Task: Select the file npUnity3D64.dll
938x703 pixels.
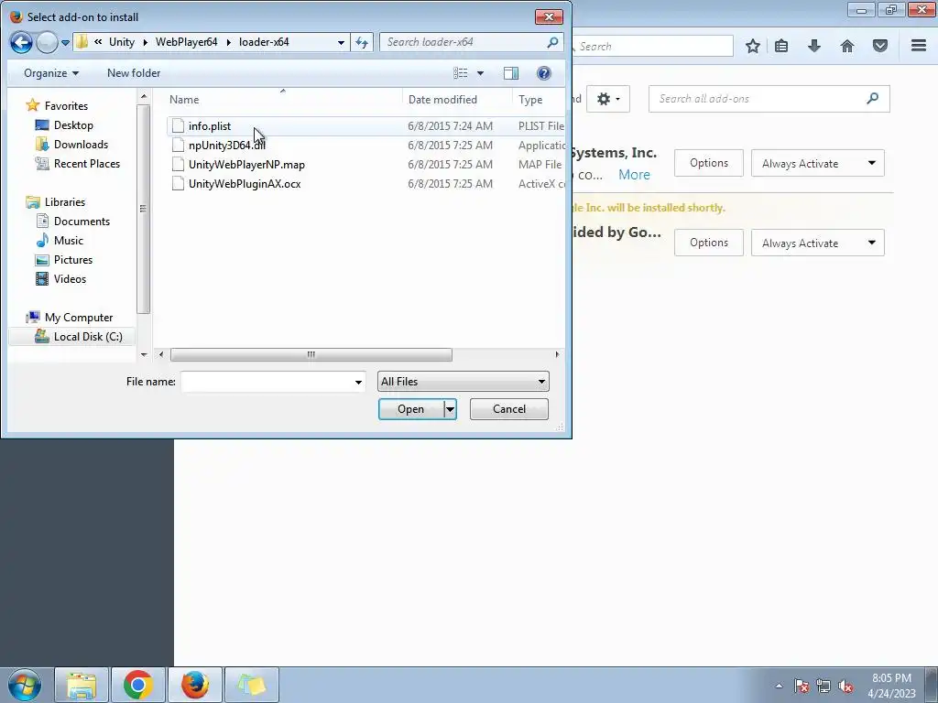Action: tap(227, 146)
